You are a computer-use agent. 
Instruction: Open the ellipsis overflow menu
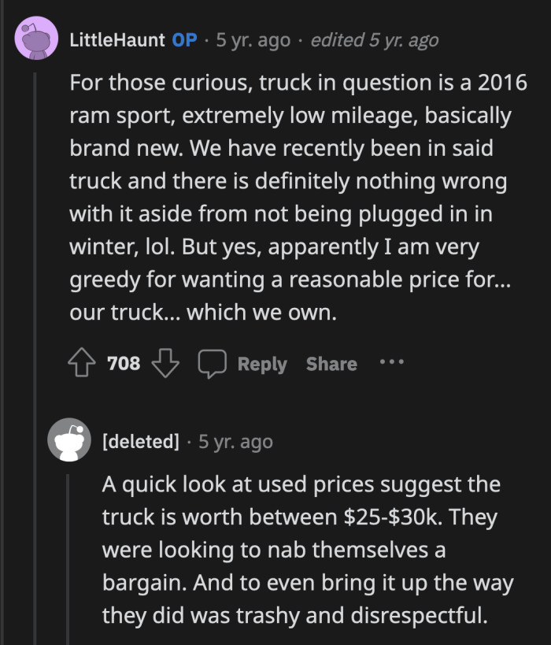click(391, 363)
